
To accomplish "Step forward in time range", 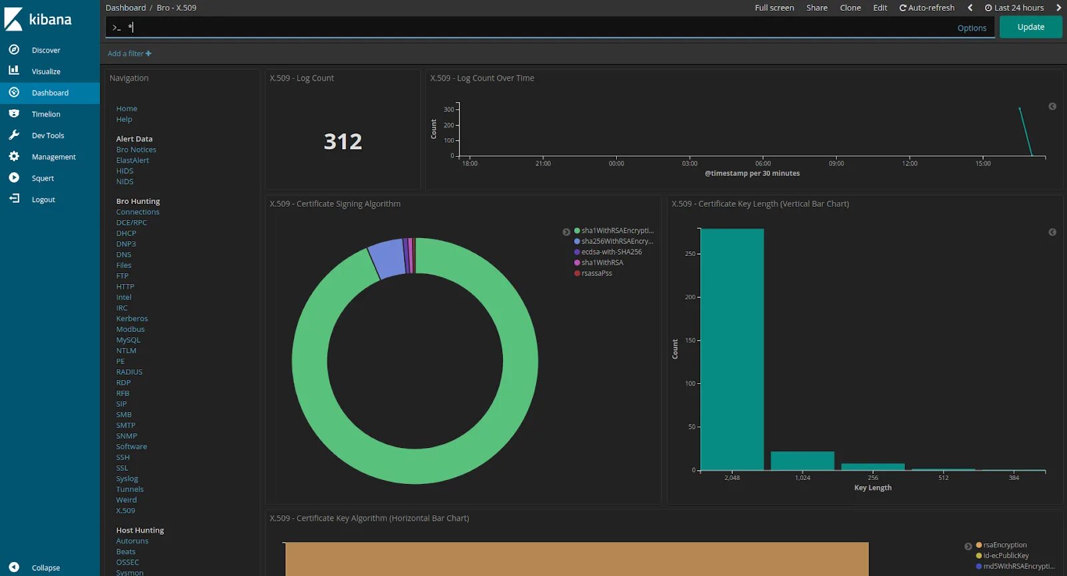I will coord(1058,8).
